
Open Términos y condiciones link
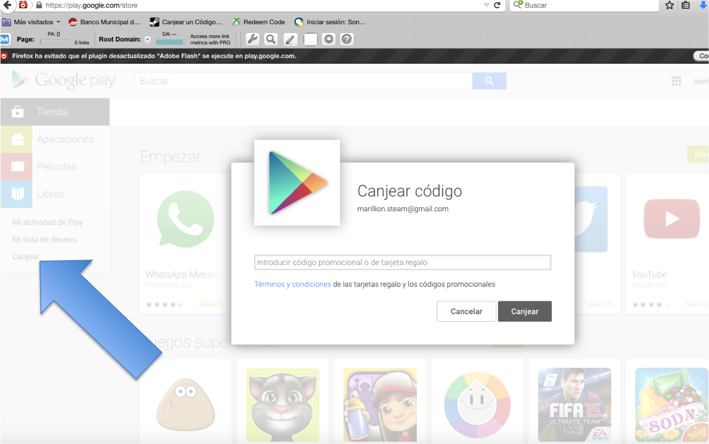293,284
